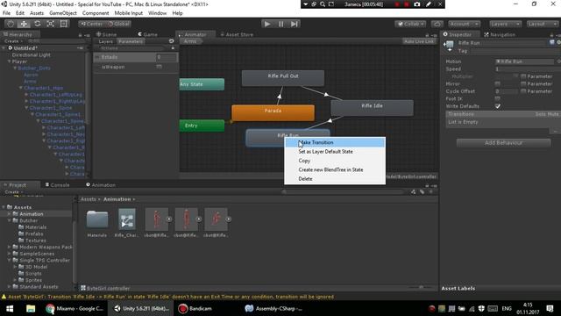Toggle the Mirror checkbox
The image size is (561, 316).
click(x=498, y=84)
